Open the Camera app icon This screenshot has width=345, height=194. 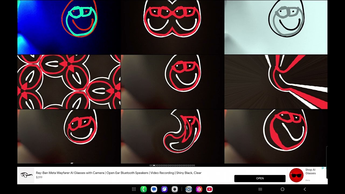[x=175, y=189]
